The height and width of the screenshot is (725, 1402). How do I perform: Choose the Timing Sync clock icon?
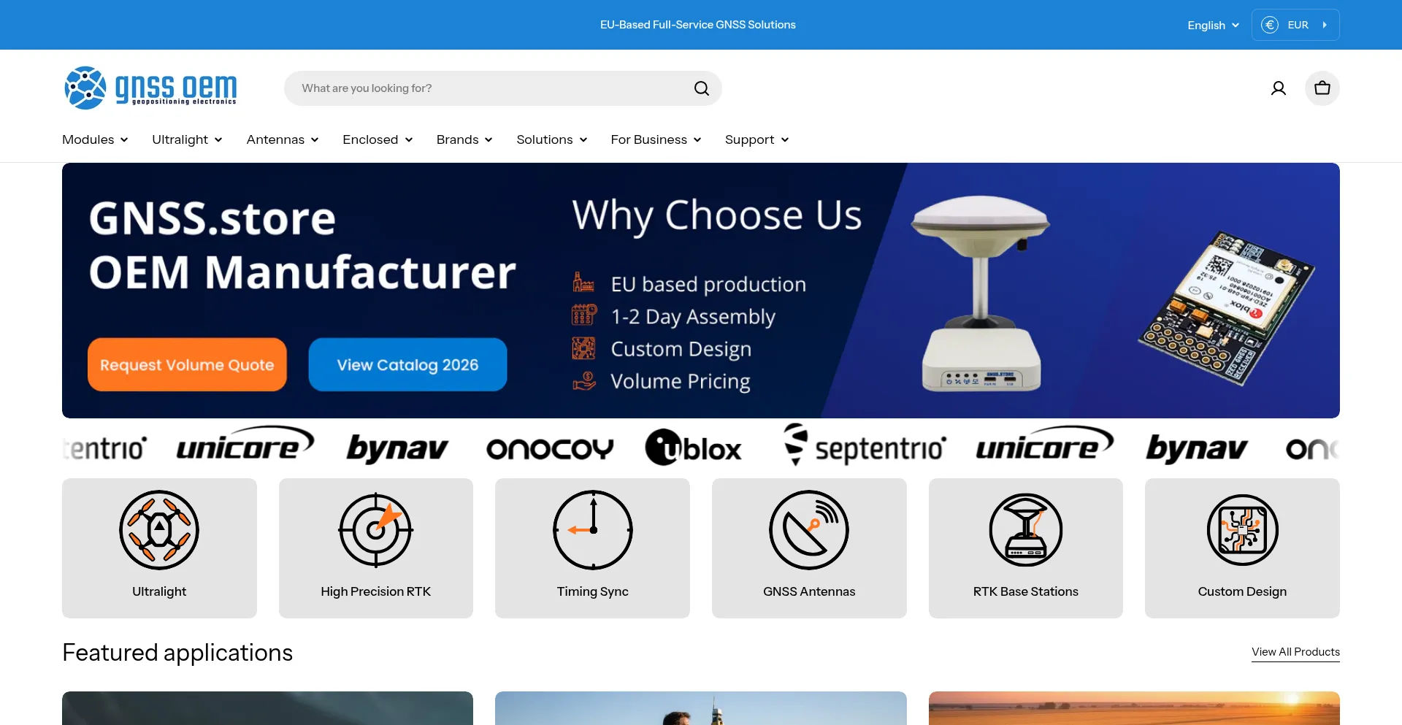tap(592, 530)
